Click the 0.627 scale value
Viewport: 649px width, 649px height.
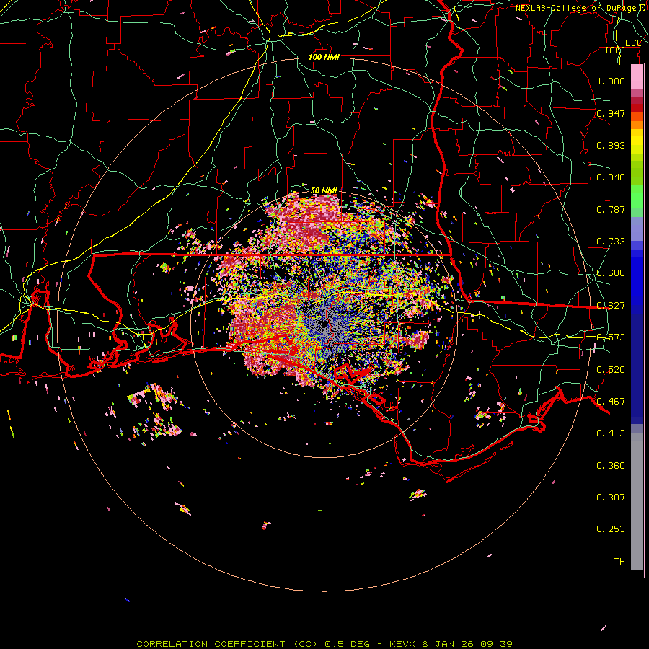(x=611, y=306)
